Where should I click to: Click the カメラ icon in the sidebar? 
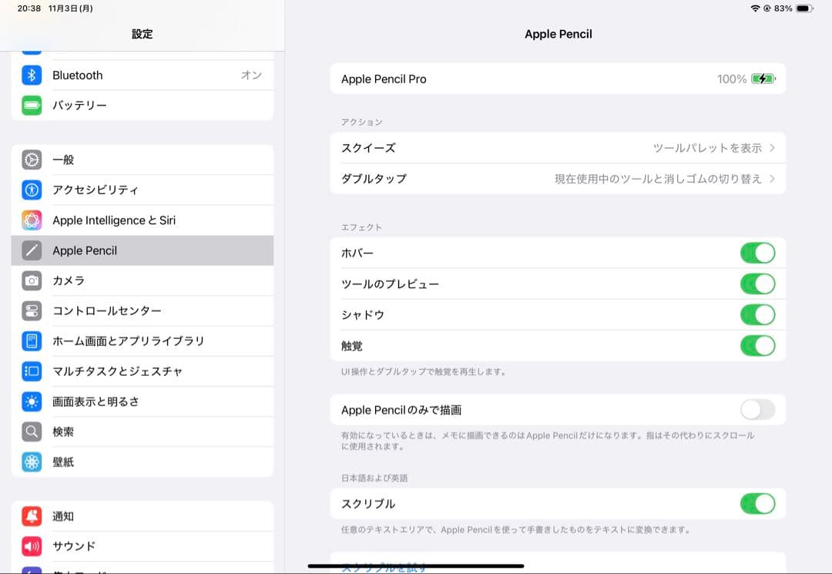32,280
